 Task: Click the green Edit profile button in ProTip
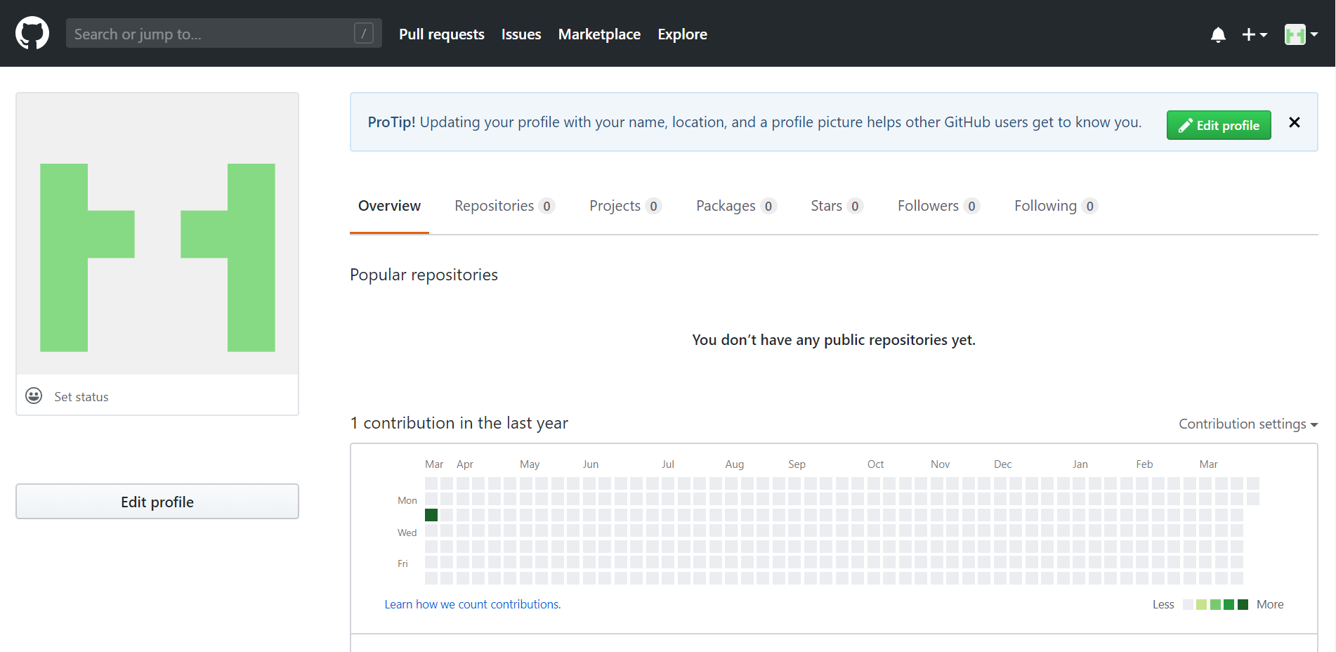tap(1219, 125)
